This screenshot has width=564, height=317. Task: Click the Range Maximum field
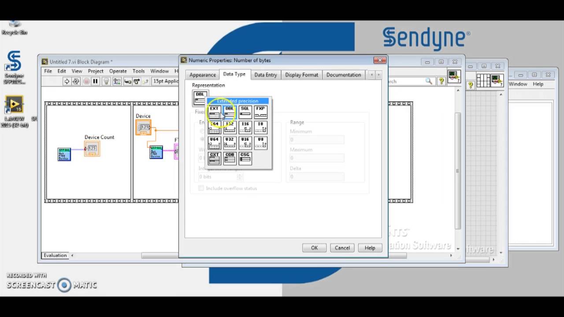pyautogui.click(x=316, y=158)
